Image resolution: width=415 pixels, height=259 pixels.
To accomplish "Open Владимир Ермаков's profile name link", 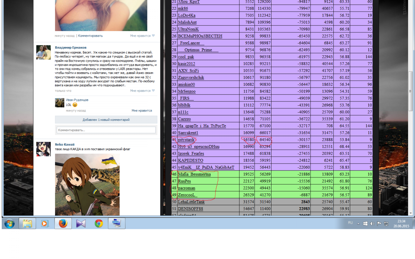I will coord(71,47).
